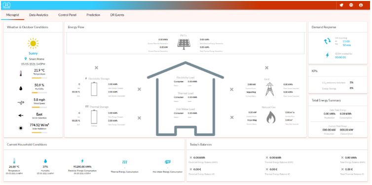372x185 pixels.
Task: Click the outdoor temperature thermometer icon
Action: [21, 74]
